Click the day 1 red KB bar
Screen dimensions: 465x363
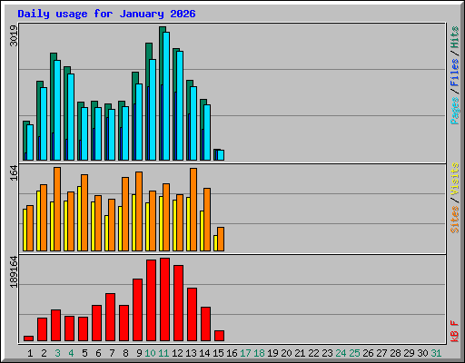click(28, 338)
